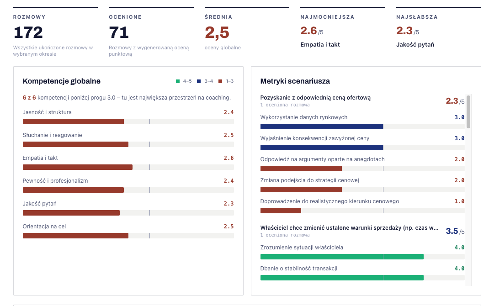Open the Ocenione 71 summary card
The width and height of the screenshot is (489, 306).
click(151, 32)
